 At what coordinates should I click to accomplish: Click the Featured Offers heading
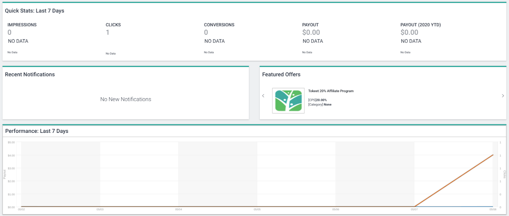click(x=281, y=74)
